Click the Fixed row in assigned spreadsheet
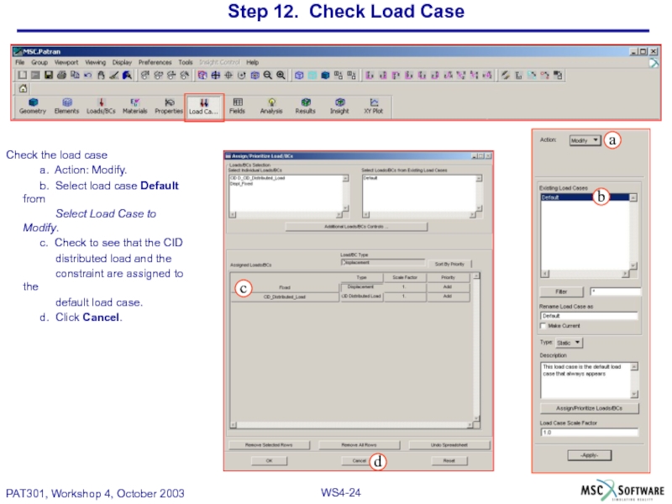The width and height of the screenshot is (672, 504). (285, 287)
